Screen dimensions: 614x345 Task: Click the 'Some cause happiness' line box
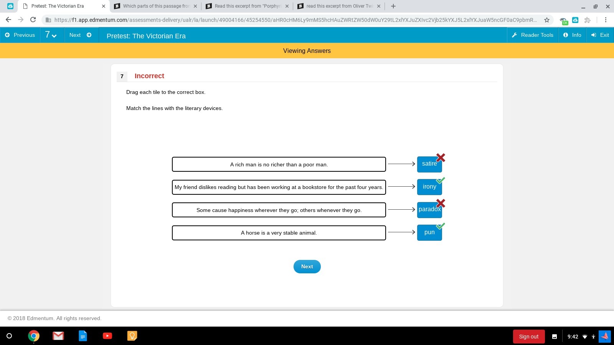click(x=279, y=210)
